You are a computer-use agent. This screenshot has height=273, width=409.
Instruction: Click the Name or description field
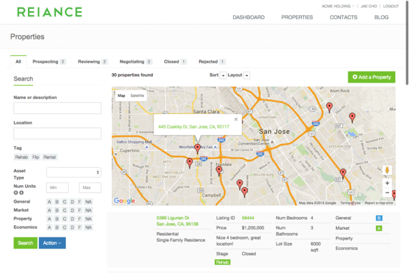click(x=57, y=108)
